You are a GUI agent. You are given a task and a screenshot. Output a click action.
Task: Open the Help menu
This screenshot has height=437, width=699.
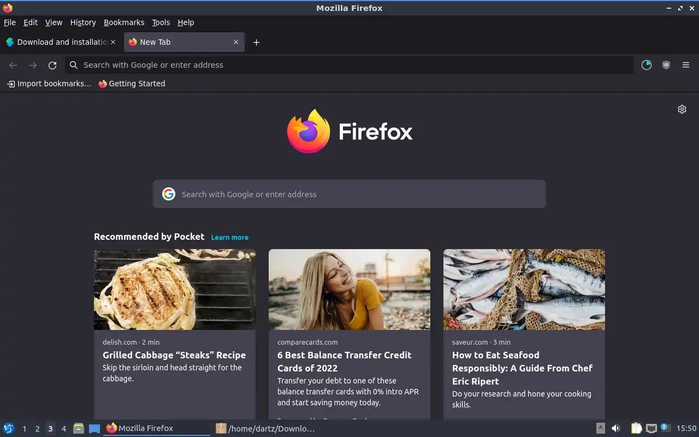click(x=186, y=22)
